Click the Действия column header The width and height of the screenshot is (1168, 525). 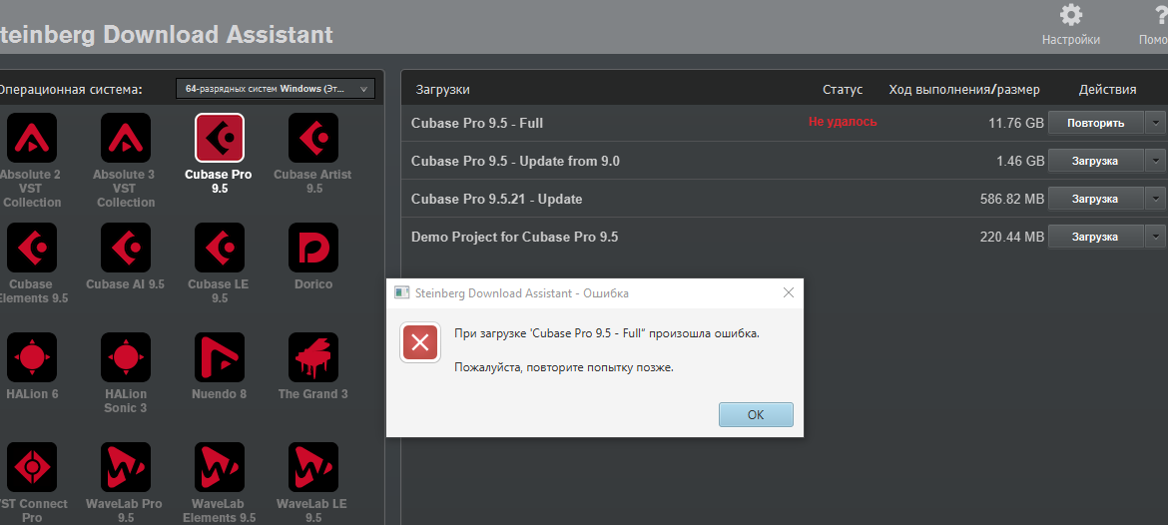(x=1108, y=90)
